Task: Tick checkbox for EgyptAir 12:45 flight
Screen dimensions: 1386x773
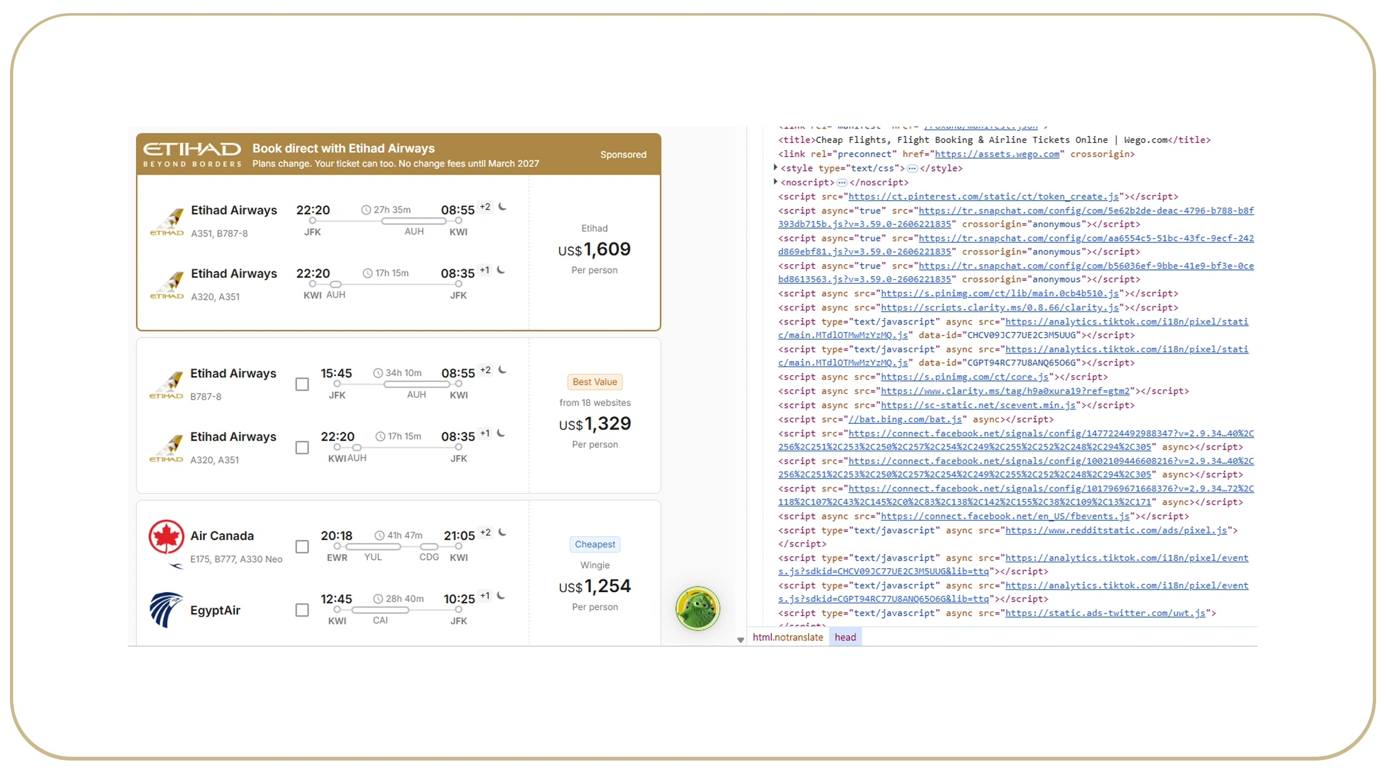Action: (x=302, y=610)
